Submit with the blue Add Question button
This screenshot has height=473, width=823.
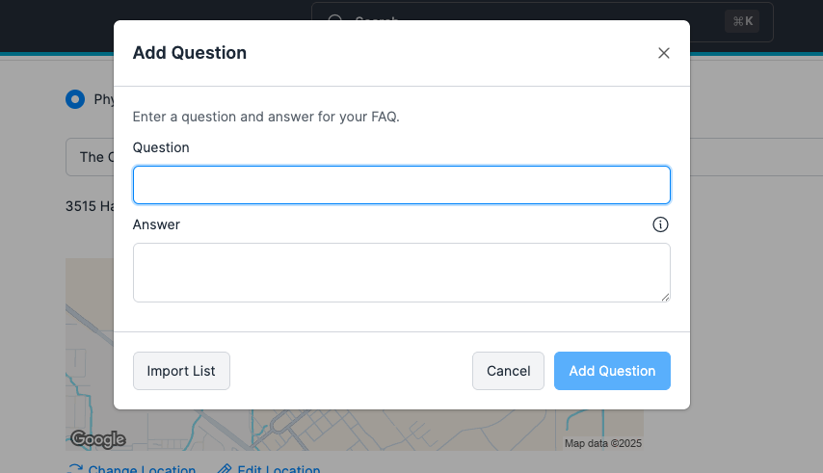point(612,371)
